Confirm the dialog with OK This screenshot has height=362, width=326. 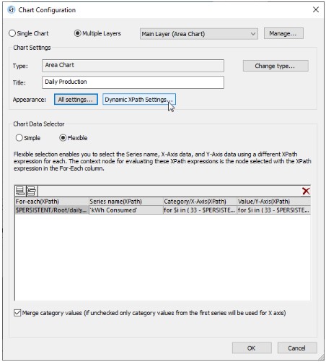tap(252, 348)
